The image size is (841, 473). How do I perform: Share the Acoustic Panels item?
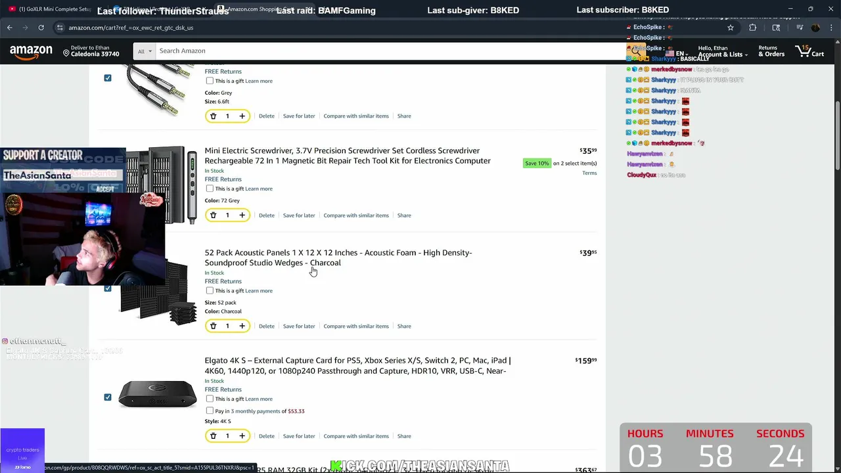coord(404,327)
